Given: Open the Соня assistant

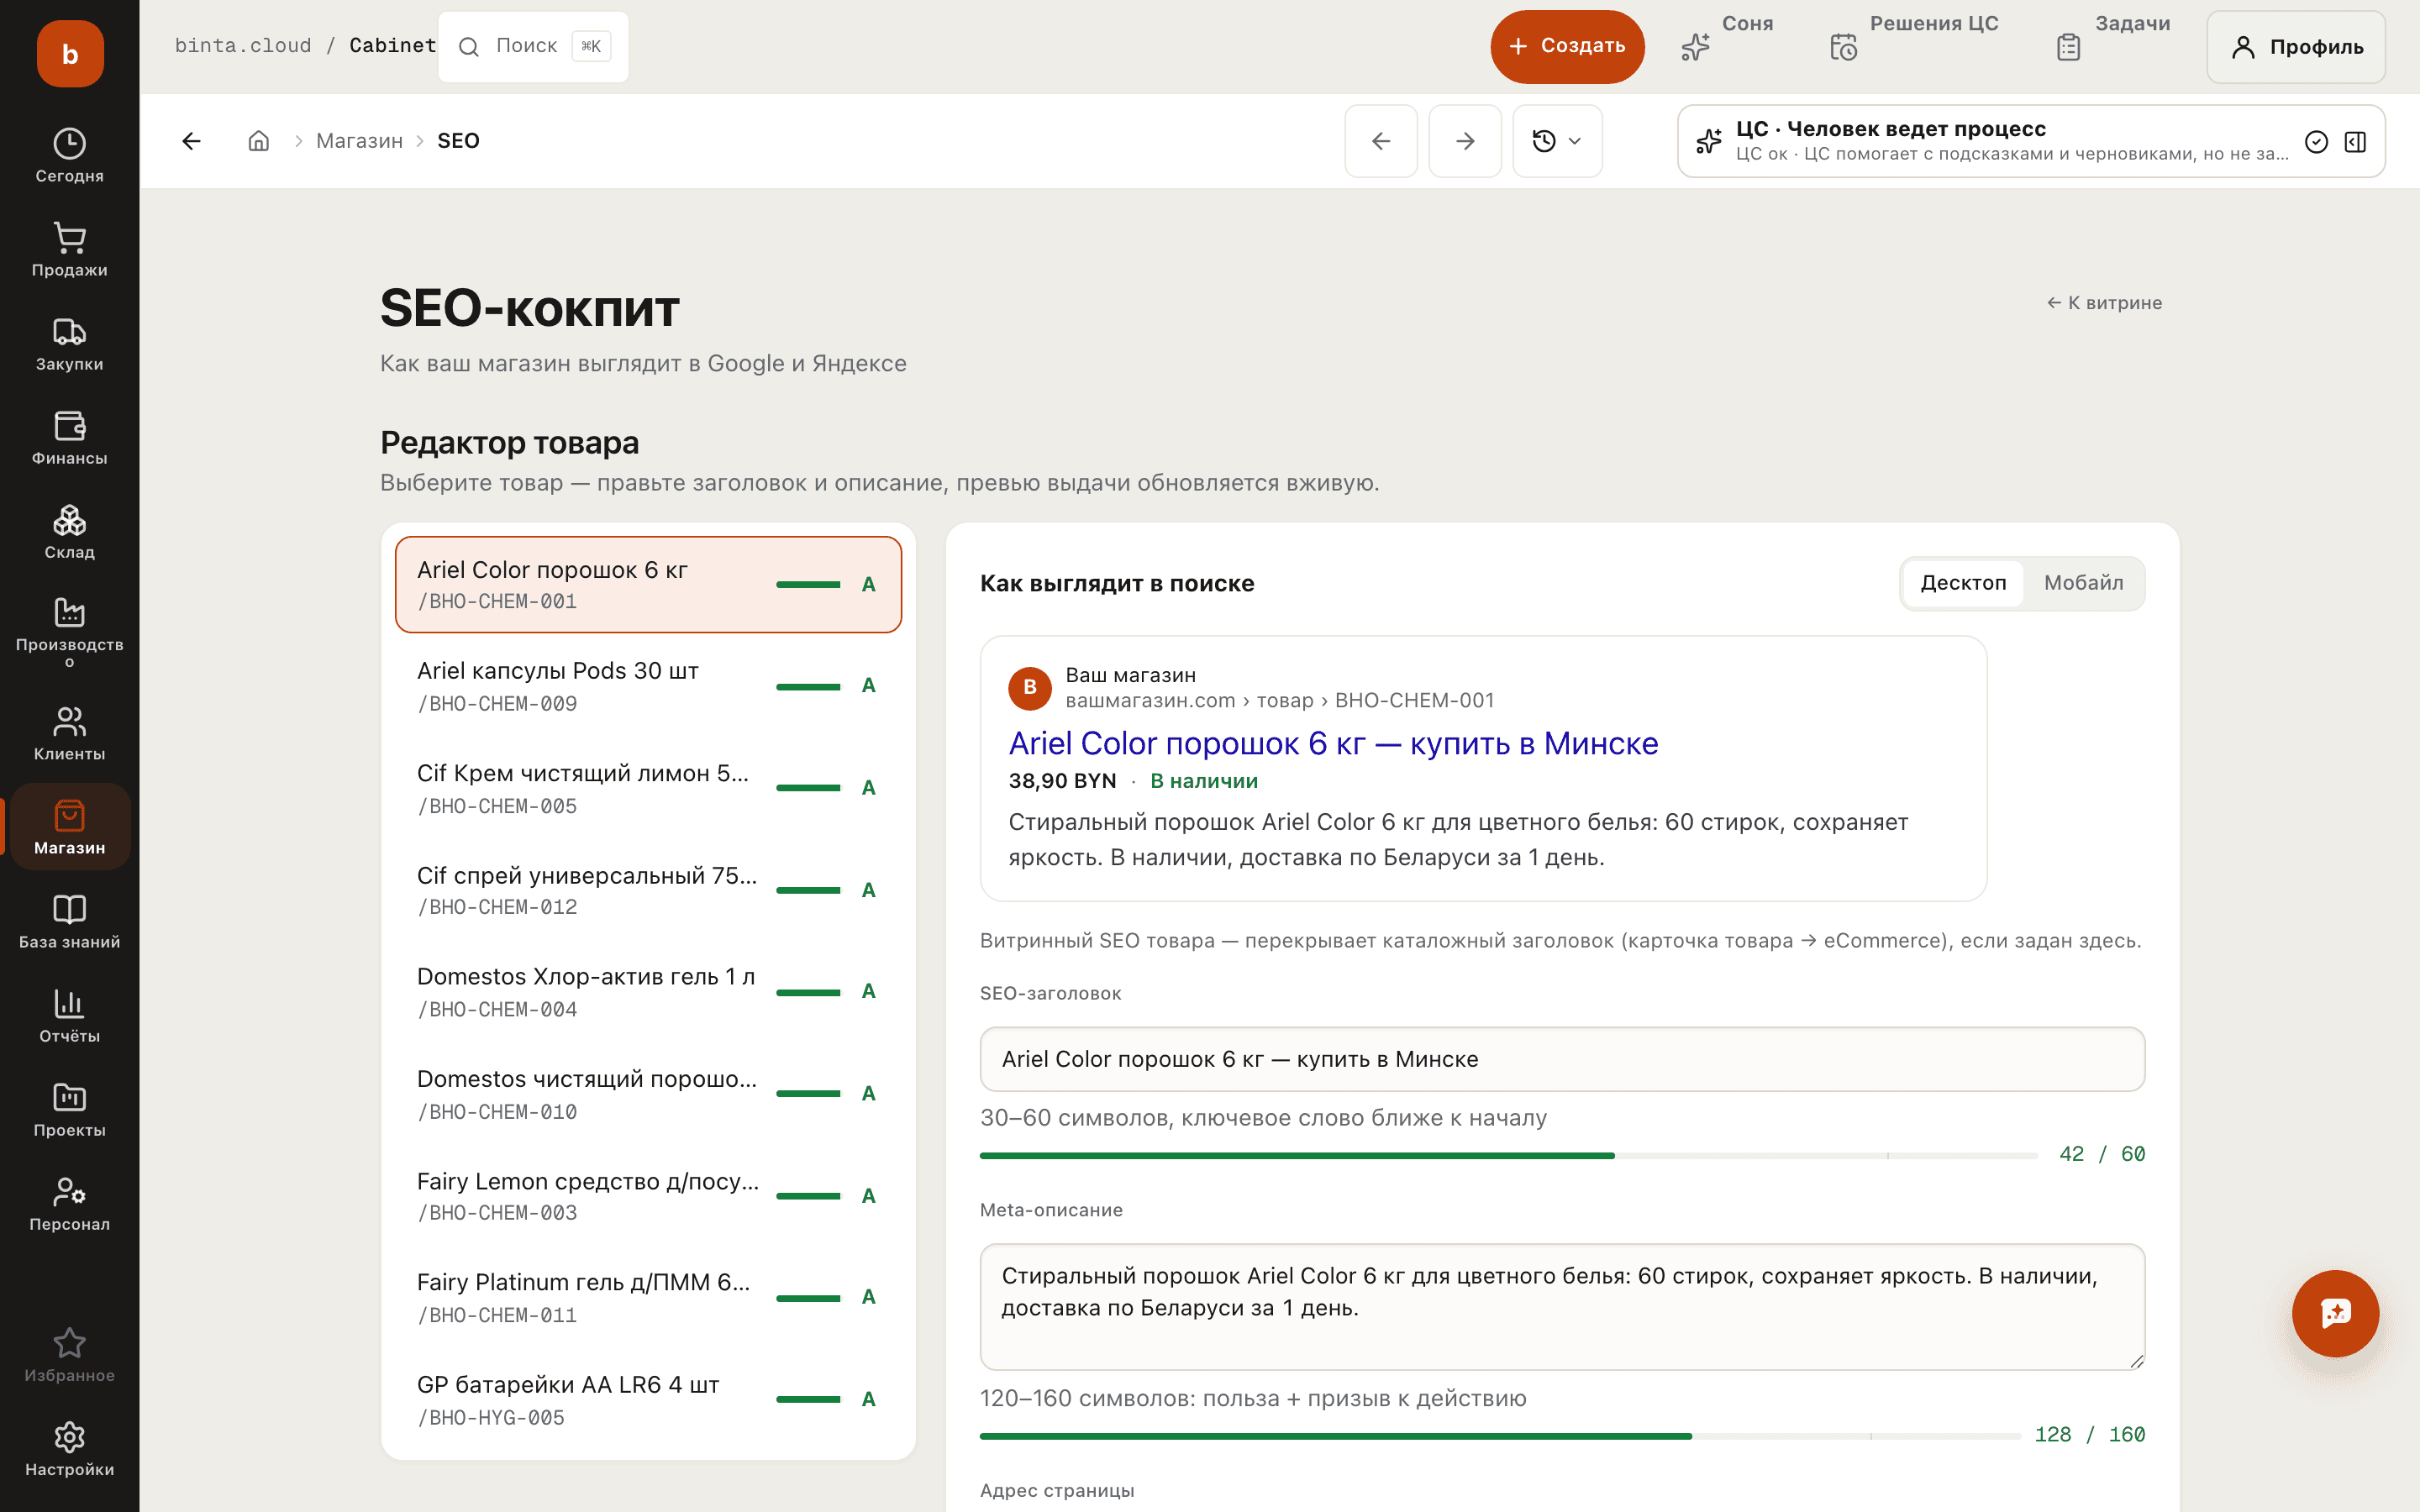Looking at the screenshot, I should (1726, 46).
